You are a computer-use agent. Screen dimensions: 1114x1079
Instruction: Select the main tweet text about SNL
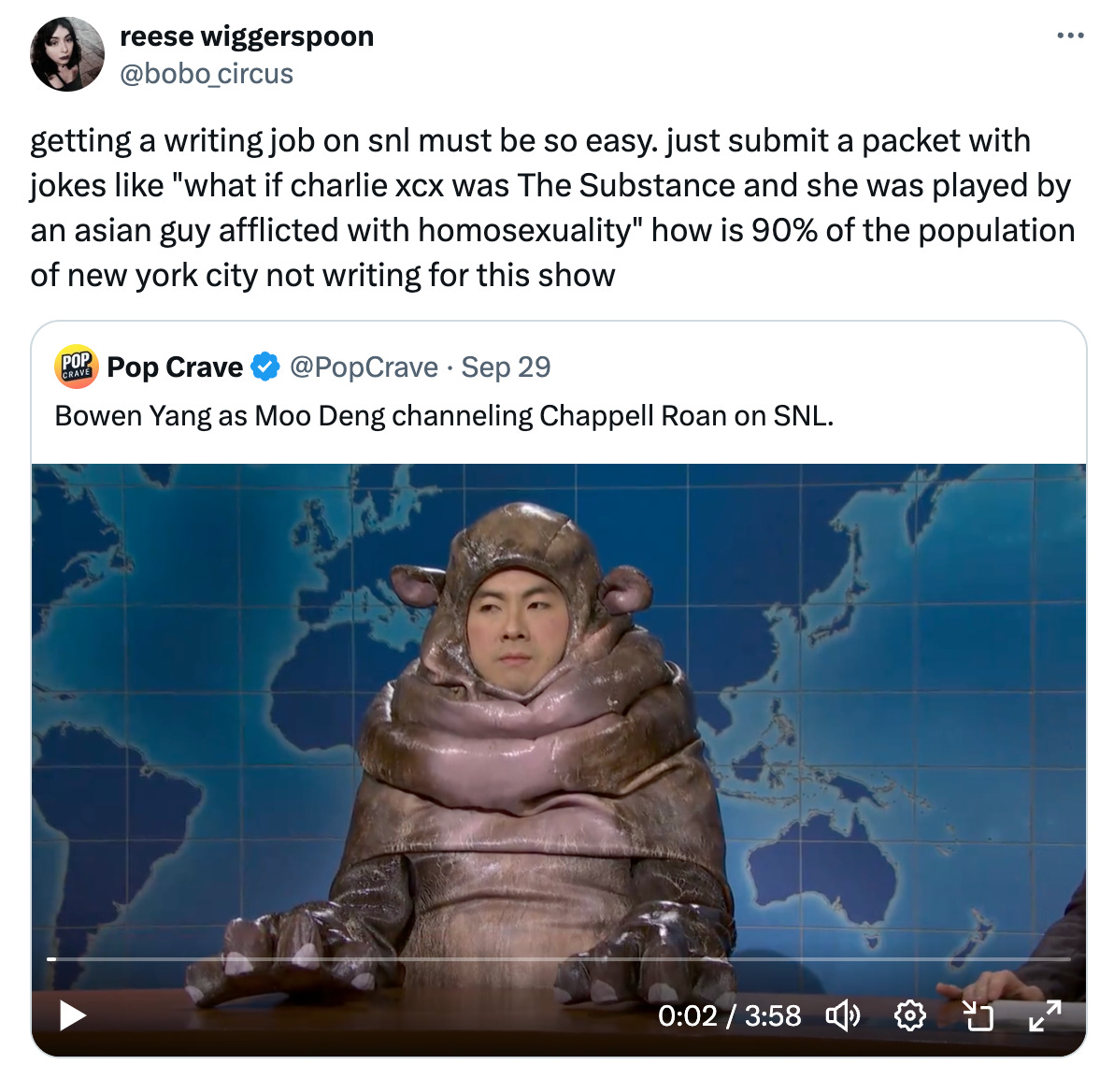(552, 208)
